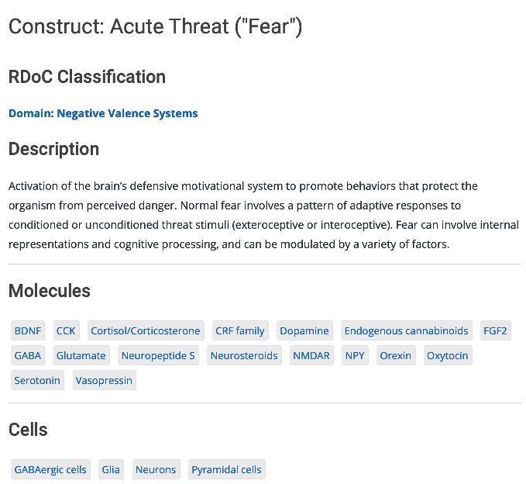Open the Negative Valence Systems domain link
Image resolution: width=526 pixels, height=484 pixels.
[x=103, y=113]
